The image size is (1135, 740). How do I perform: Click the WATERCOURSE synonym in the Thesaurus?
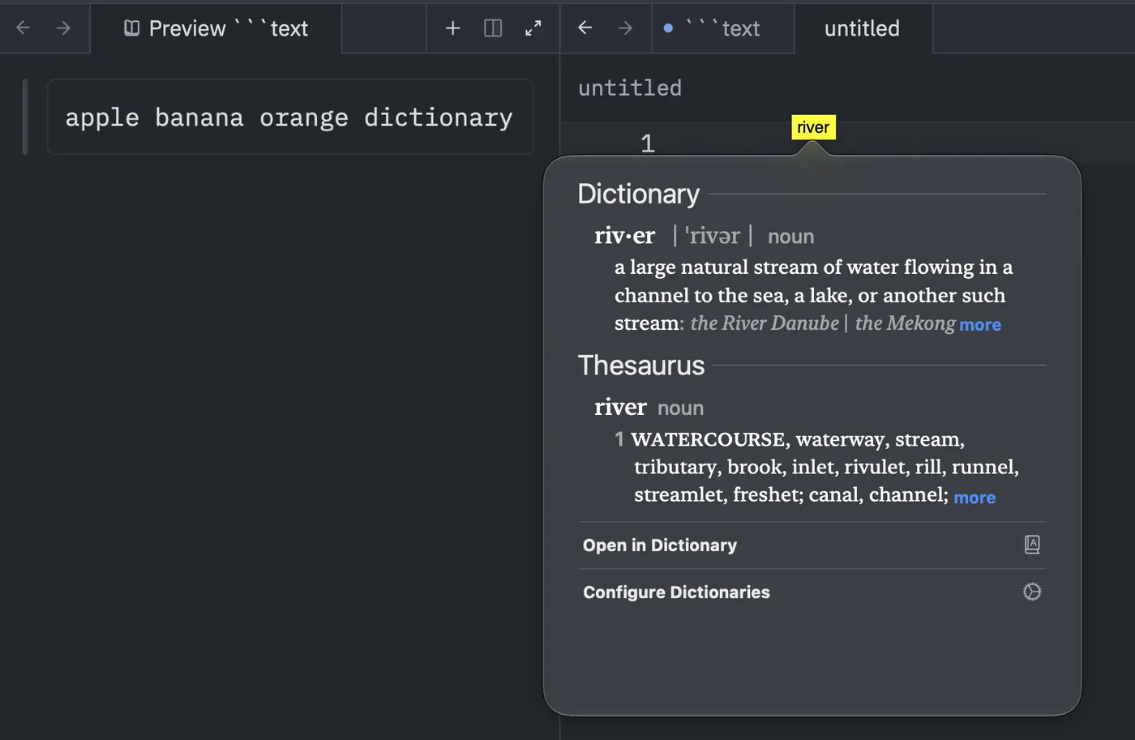(x=708, y=439)
